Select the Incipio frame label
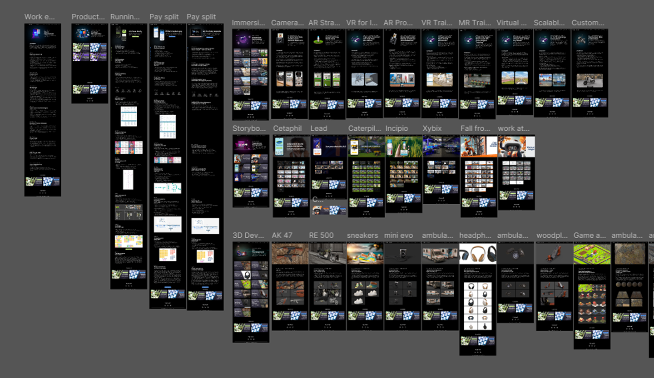654x378 pixels. [x=397, y=128]
